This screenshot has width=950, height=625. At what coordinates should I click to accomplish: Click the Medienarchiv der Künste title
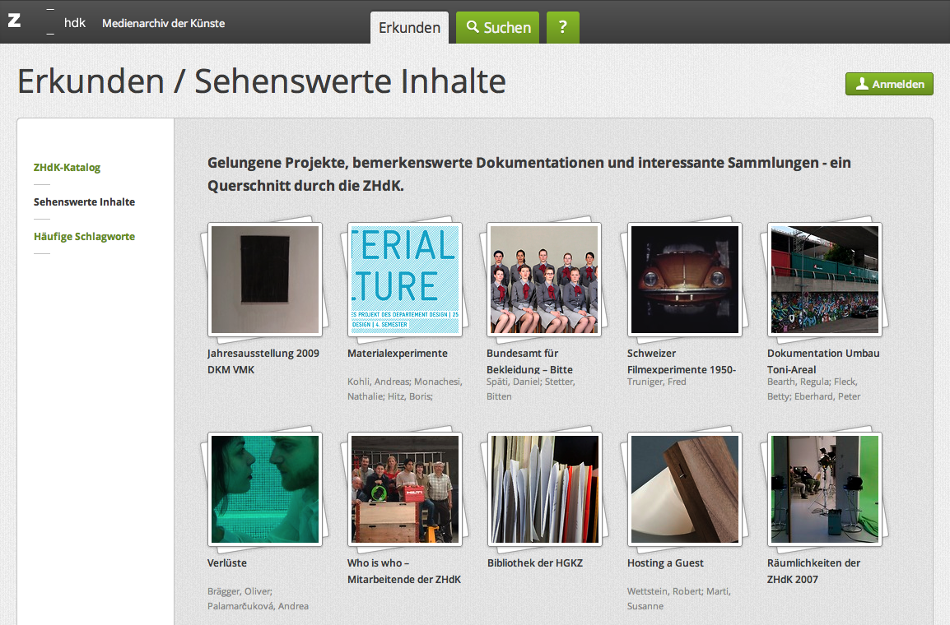[163, 23]
